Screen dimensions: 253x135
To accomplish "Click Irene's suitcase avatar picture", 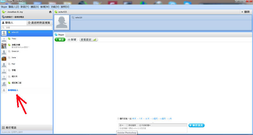I will click(4, 58).
